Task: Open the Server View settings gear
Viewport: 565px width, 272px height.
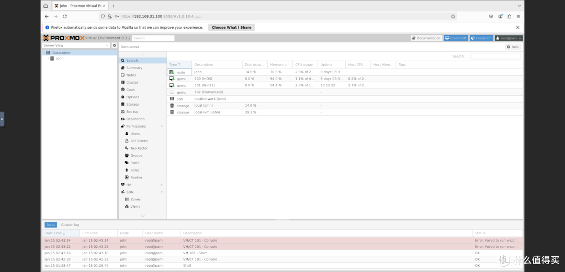Action: pos(115,46)
